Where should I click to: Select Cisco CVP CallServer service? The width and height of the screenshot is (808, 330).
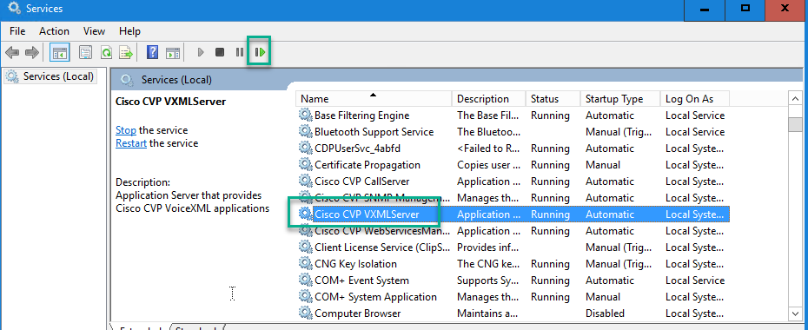(x=362, y=181)
